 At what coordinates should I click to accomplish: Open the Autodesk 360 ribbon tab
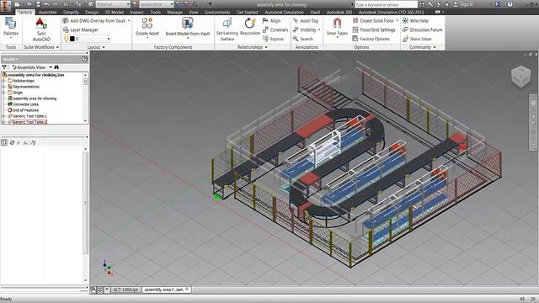(339, 12)
